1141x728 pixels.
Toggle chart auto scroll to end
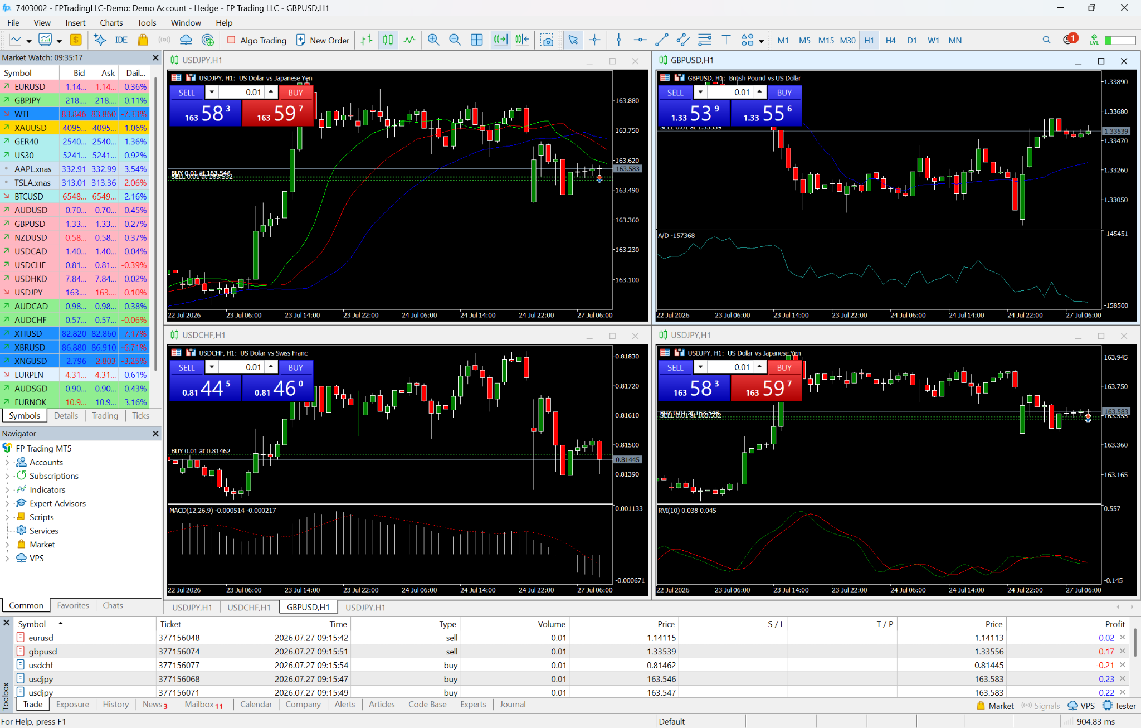(500, 40)
